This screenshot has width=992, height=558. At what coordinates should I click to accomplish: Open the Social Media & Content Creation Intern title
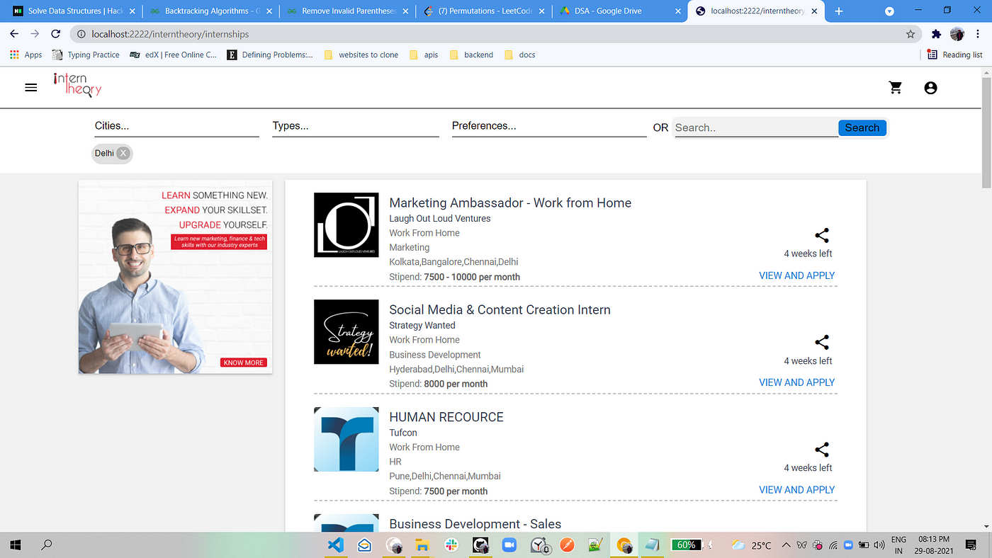coord(500,309)
